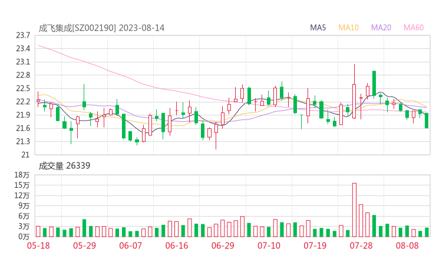Screen dimensions: 436x259
Task: Click the 18万 volume axis label
Action: coord(22,175)
